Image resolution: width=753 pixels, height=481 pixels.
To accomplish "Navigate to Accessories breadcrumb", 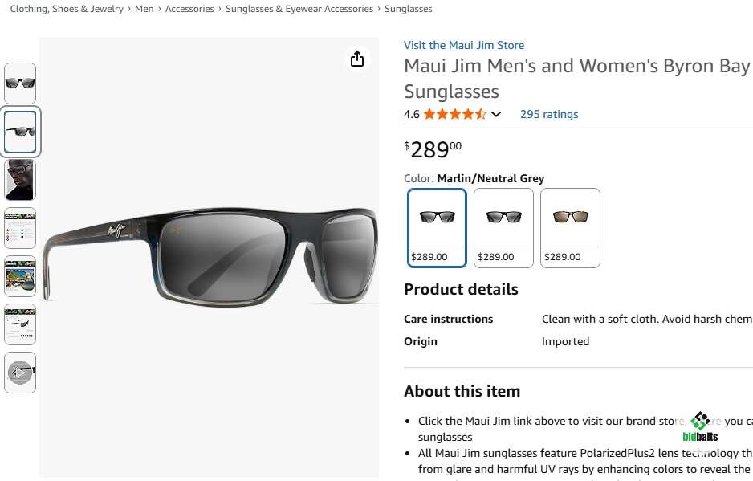I will click(x=189, y=9).
